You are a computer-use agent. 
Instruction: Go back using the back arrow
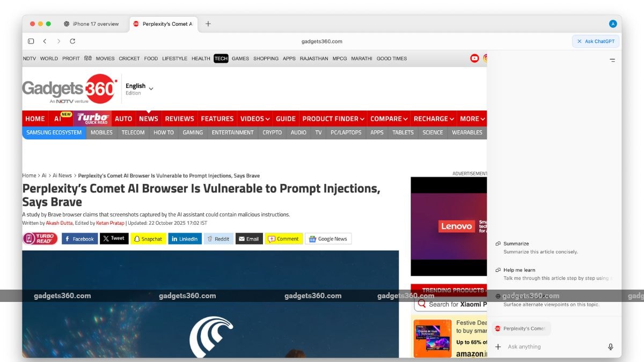click(x=45, y=41)
